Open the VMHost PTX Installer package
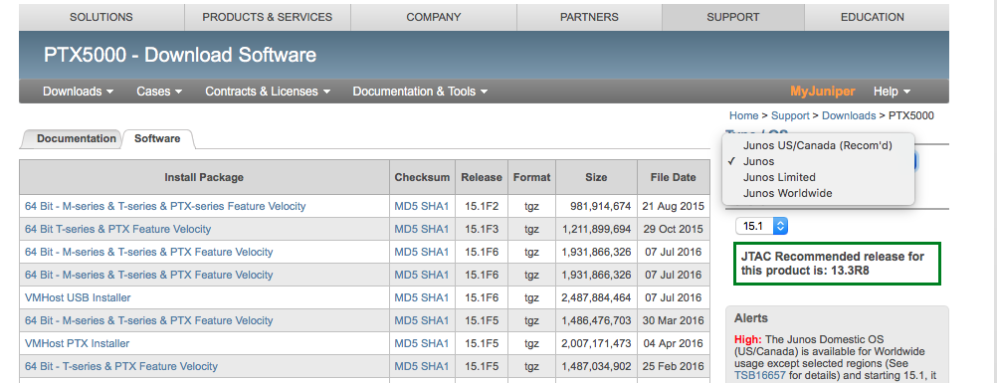This screenshot has height=383, width=997. (77, 343)
